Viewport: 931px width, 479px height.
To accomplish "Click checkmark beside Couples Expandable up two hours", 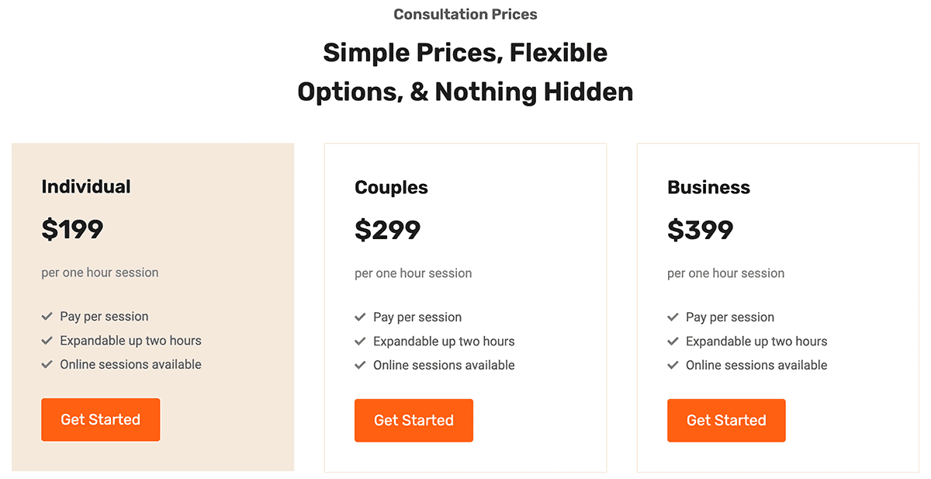I will [360, 342].
